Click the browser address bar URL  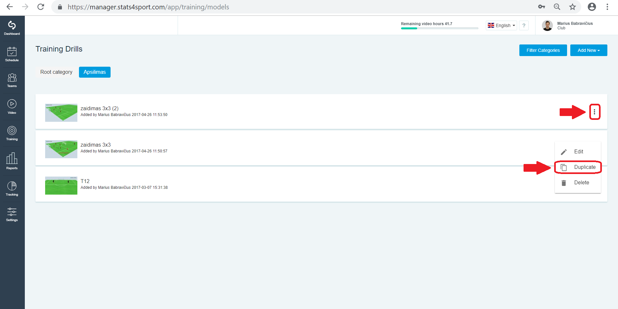[x=148, y=7]
